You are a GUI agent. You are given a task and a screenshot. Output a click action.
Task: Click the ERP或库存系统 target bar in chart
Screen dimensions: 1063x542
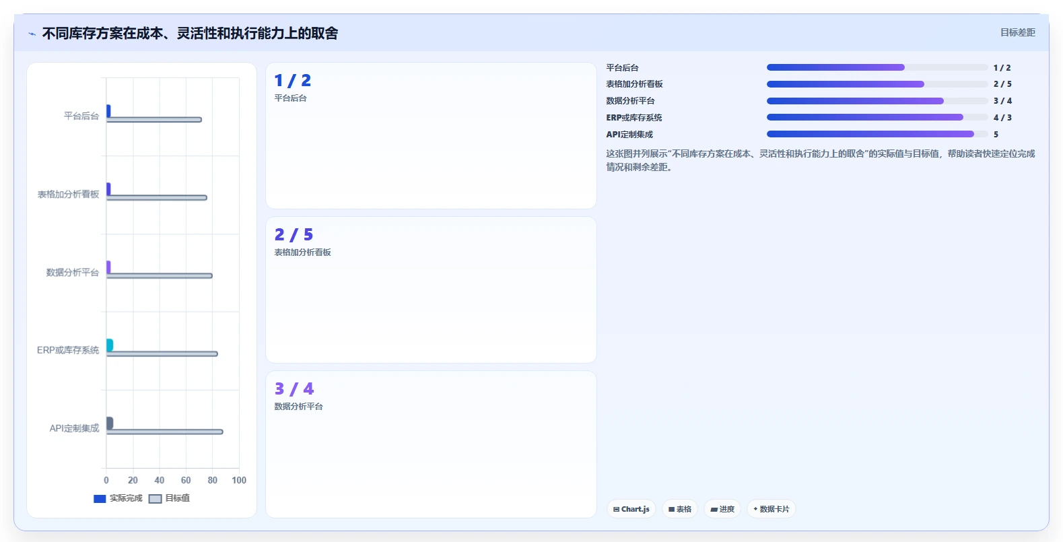(162, 353)
